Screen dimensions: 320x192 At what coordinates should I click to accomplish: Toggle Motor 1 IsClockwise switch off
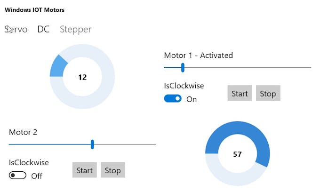click(x=173, y=99)
